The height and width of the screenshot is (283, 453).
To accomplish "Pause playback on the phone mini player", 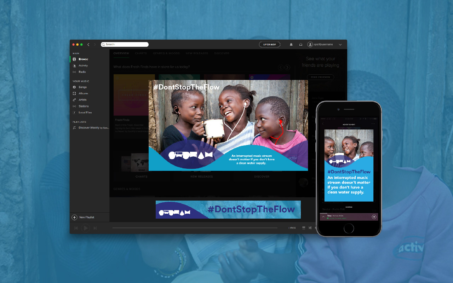I will [x=374, y=217].
